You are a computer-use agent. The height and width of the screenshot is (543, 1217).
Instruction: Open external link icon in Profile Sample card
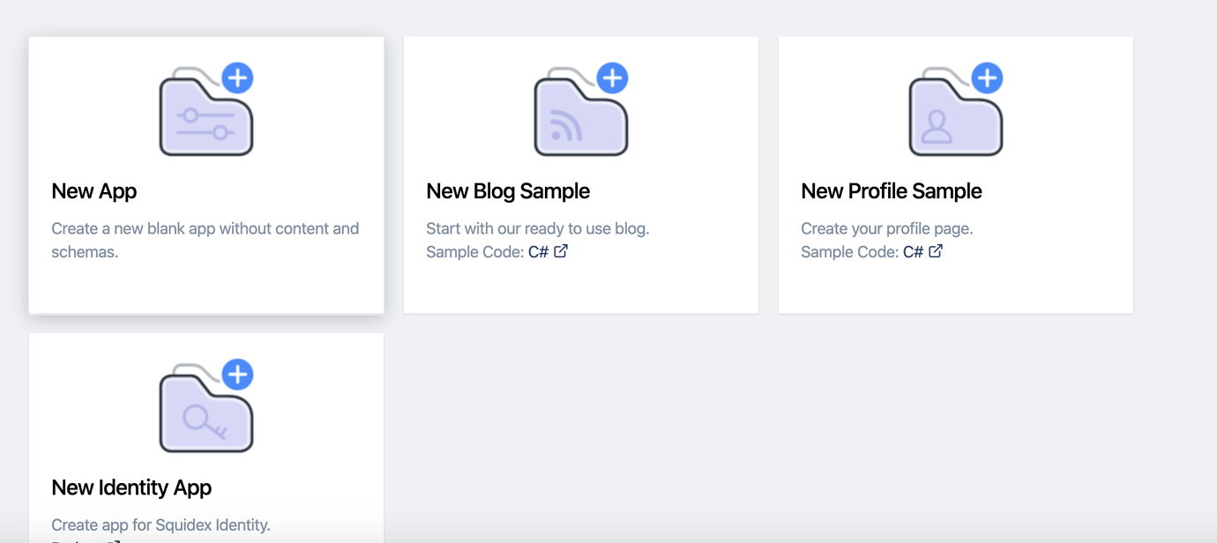pos(936,251)
